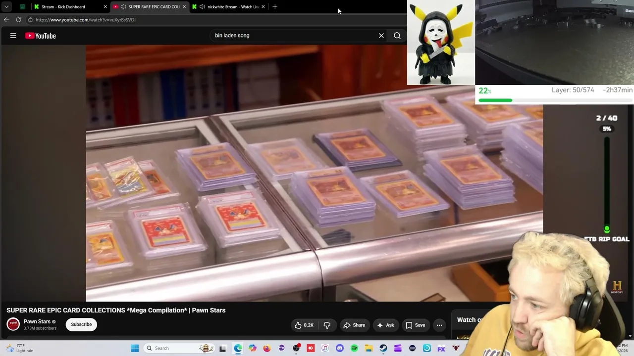This screenshot has width=634, height=356.
Task: Open Discord from the taskbar
Action: [340, 348]
